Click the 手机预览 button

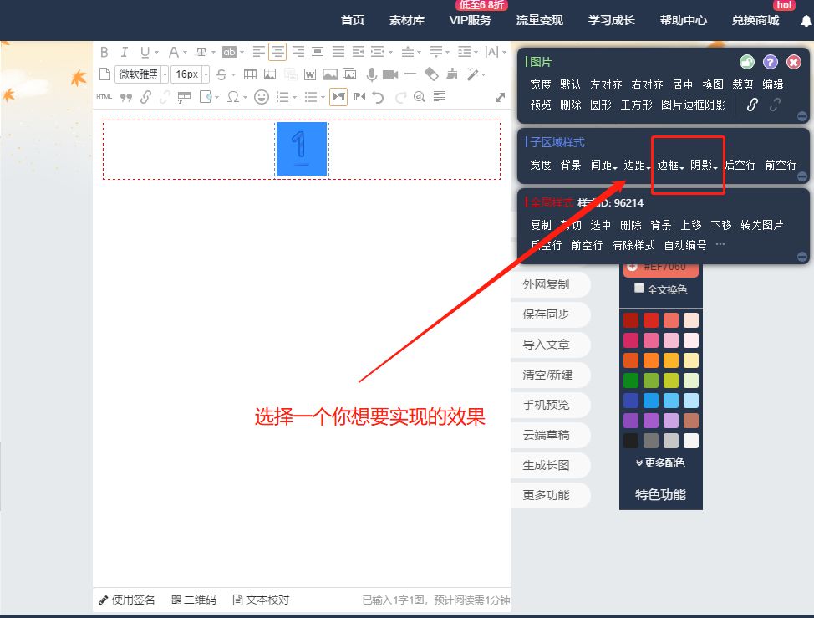tap(547, 405)
